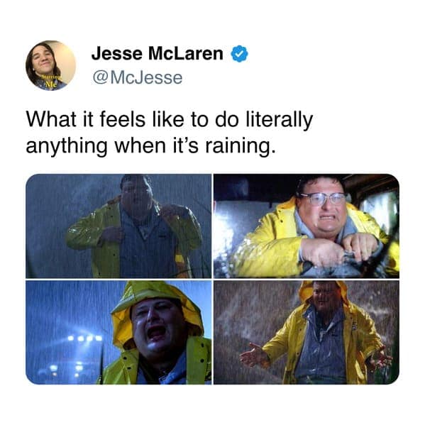Visit the @McJesse handle link
The image size is (425, 425).
(x=137, y=78)
